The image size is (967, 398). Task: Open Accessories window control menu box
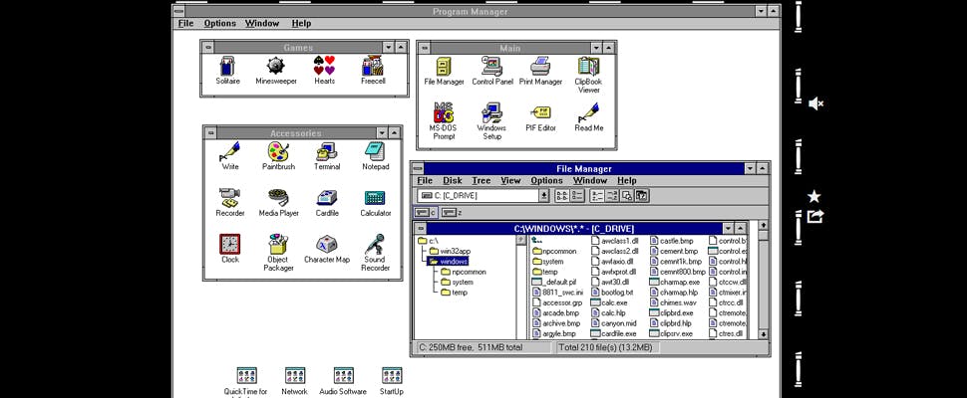point(210,133)
